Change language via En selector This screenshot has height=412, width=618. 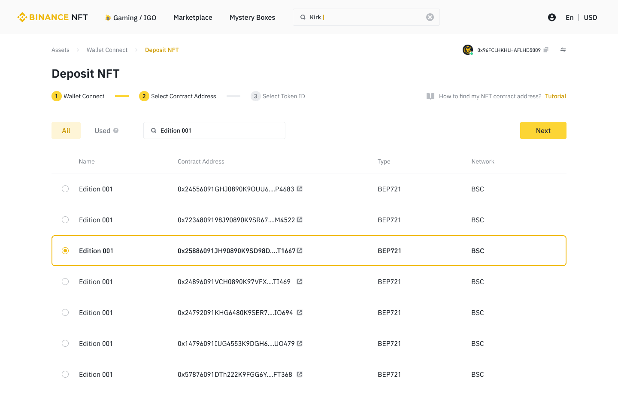point(570,18)
